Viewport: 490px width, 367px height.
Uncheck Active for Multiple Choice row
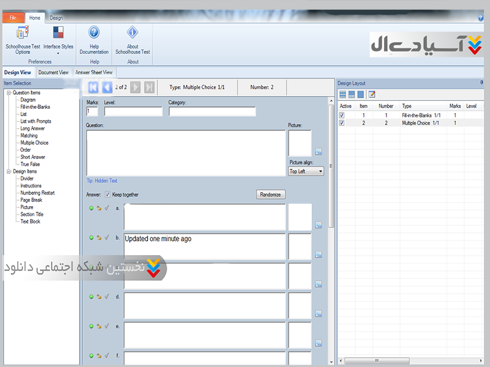tap(342, 123)
